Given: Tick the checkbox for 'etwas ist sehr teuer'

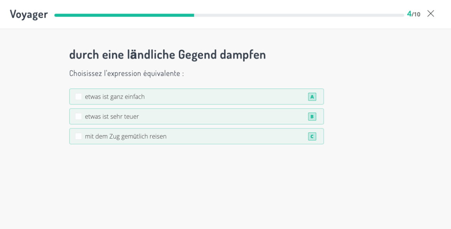Looking at the screenshot, I should coord(79,116).
